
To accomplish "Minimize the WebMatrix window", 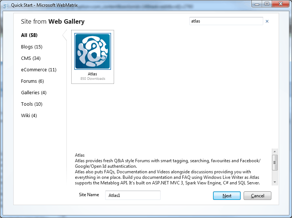I will pyautogui.click(x=257, y=4).
